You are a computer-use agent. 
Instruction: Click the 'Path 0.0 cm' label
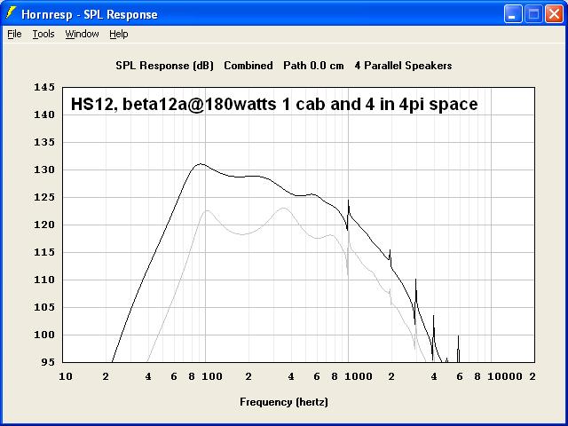point(313,66)
